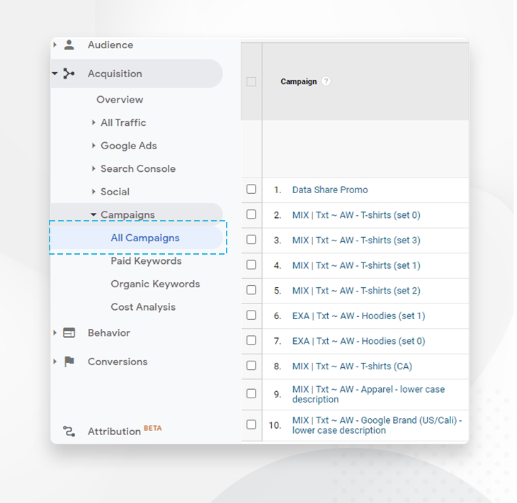Expand the All Traffic submenu arrow
The height and width of the screenshot is (503, 517).
93,122
